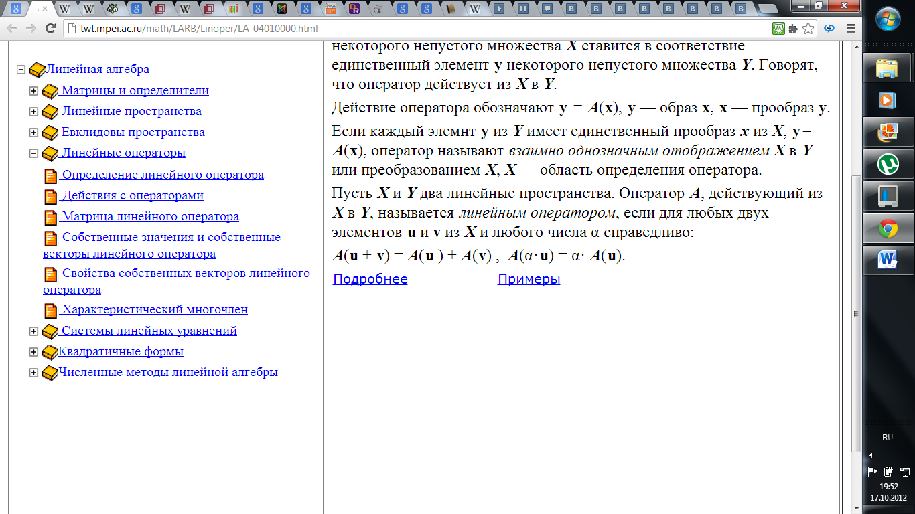Open uTorrent from the taskbar

tap(888, 165)
